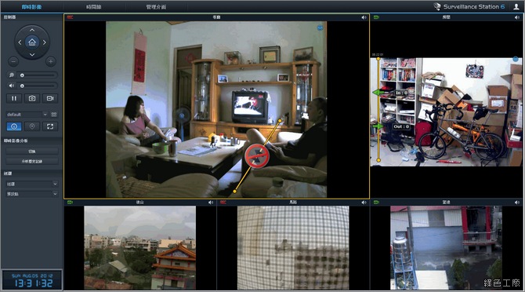The image size is (525, 292).
Task: Open the default layout dropdown
Action: click(27, 115)
